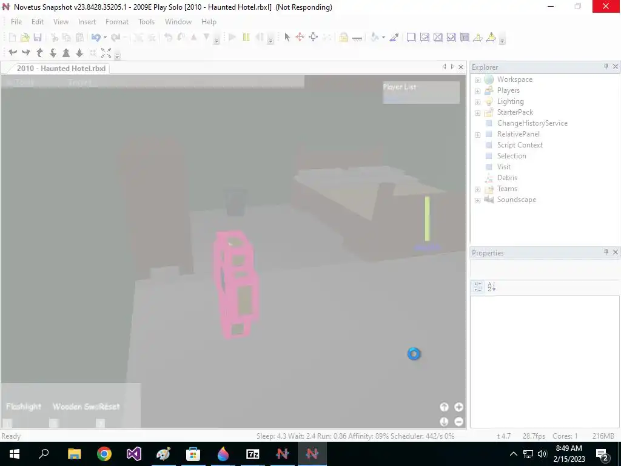The width and height of the screenshot is (621, 466).
Task: Expand the Lighting tree node
Action: (x=478, y=102)
